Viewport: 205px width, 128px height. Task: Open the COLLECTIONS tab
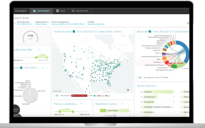(x=80, y=11)
